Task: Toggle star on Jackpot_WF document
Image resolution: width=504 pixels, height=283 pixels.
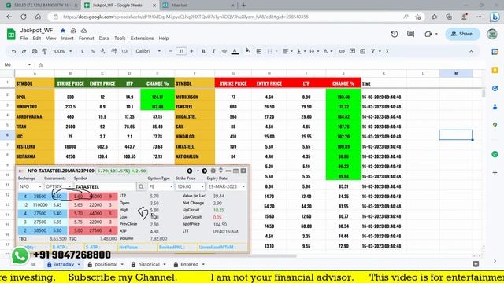Action: pos(63,31)
